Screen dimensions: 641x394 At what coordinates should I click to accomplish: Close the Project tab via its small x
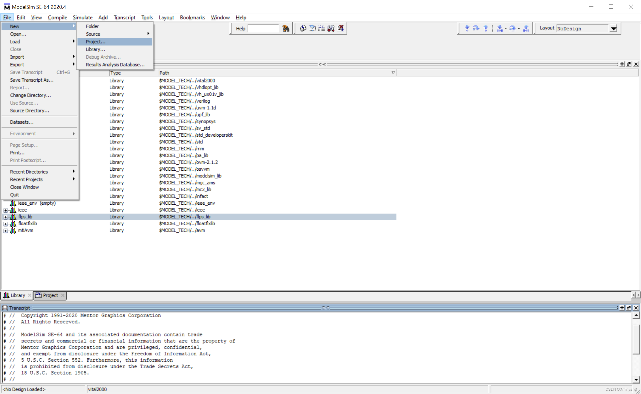[x=63, y=295]
